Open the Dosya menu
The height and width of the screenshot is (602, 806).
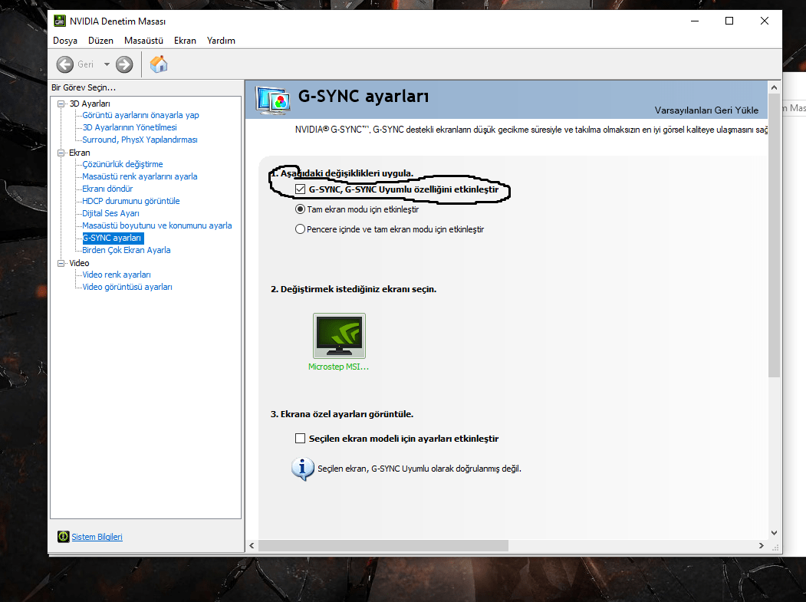coord(65,41)
